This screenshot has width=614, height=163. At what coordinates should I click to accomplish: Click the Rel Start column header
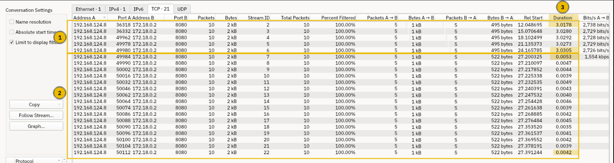[x=533, y=18]
